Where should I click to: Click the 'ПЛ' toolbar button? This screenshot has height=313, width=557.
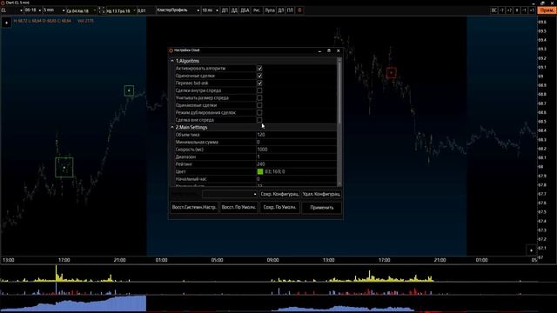coord(290,10)
